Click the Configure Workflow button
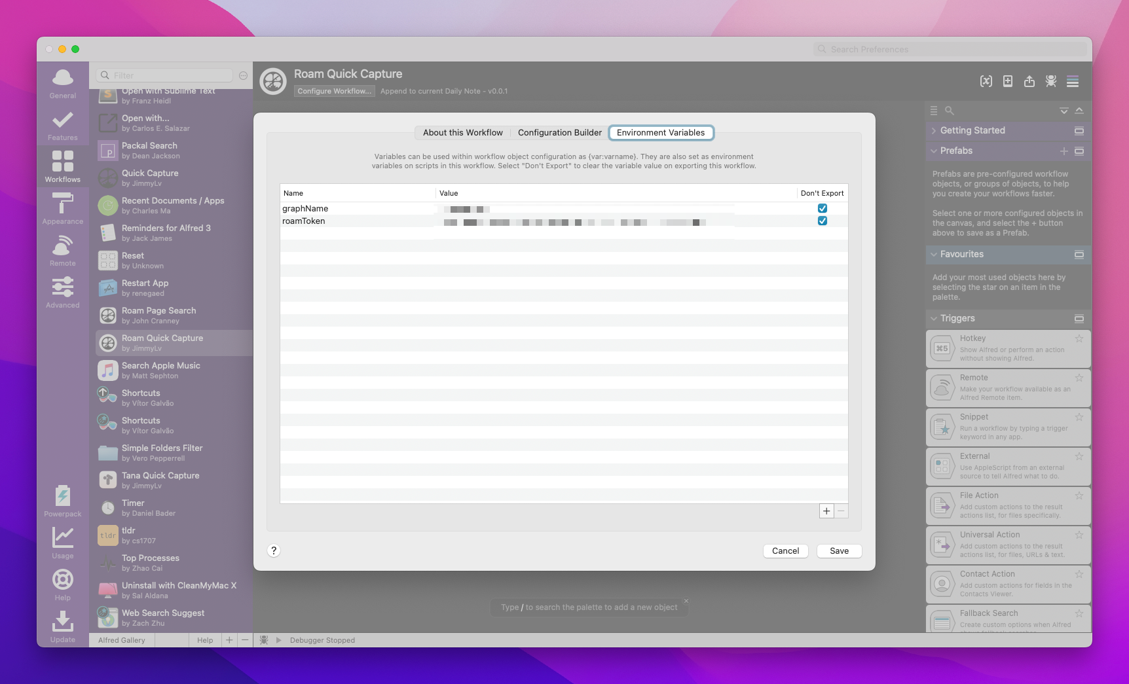1129x684 pixels. (334, 91)
